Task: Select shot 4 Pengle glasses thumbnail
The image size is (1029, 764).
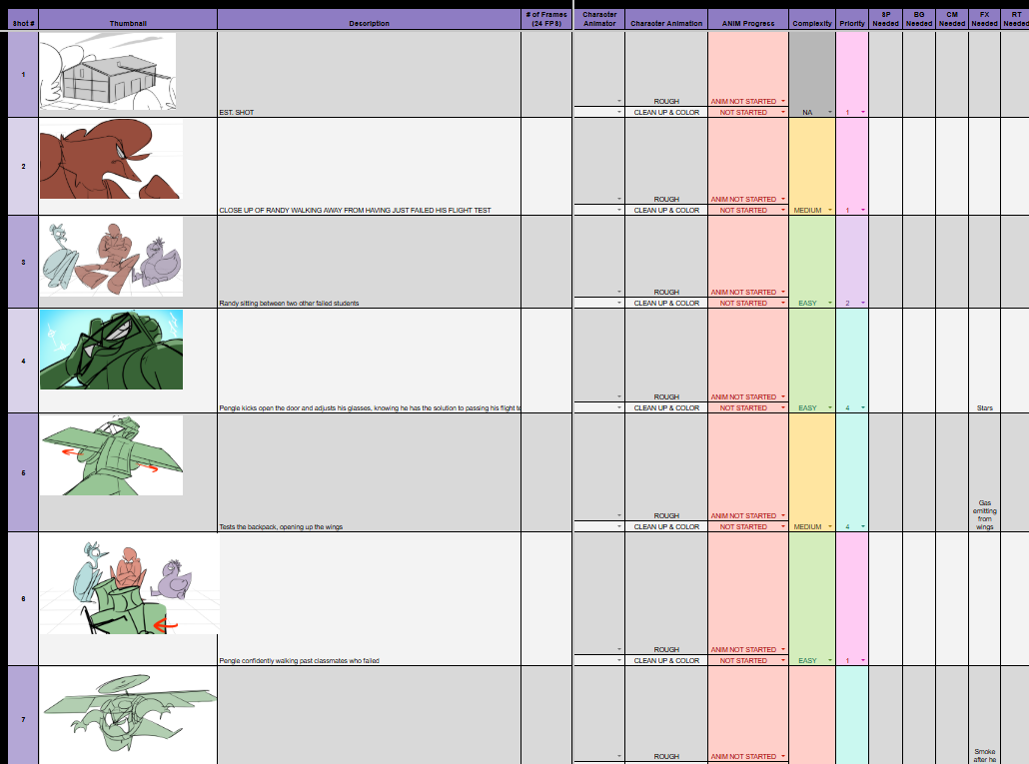Action: pos(111,350)
